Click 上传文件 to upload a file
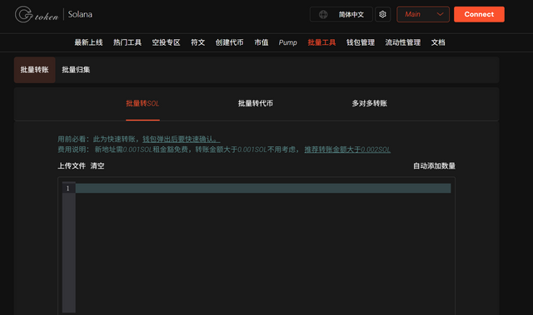The image size is (533, 315). [x=72, y=165]
